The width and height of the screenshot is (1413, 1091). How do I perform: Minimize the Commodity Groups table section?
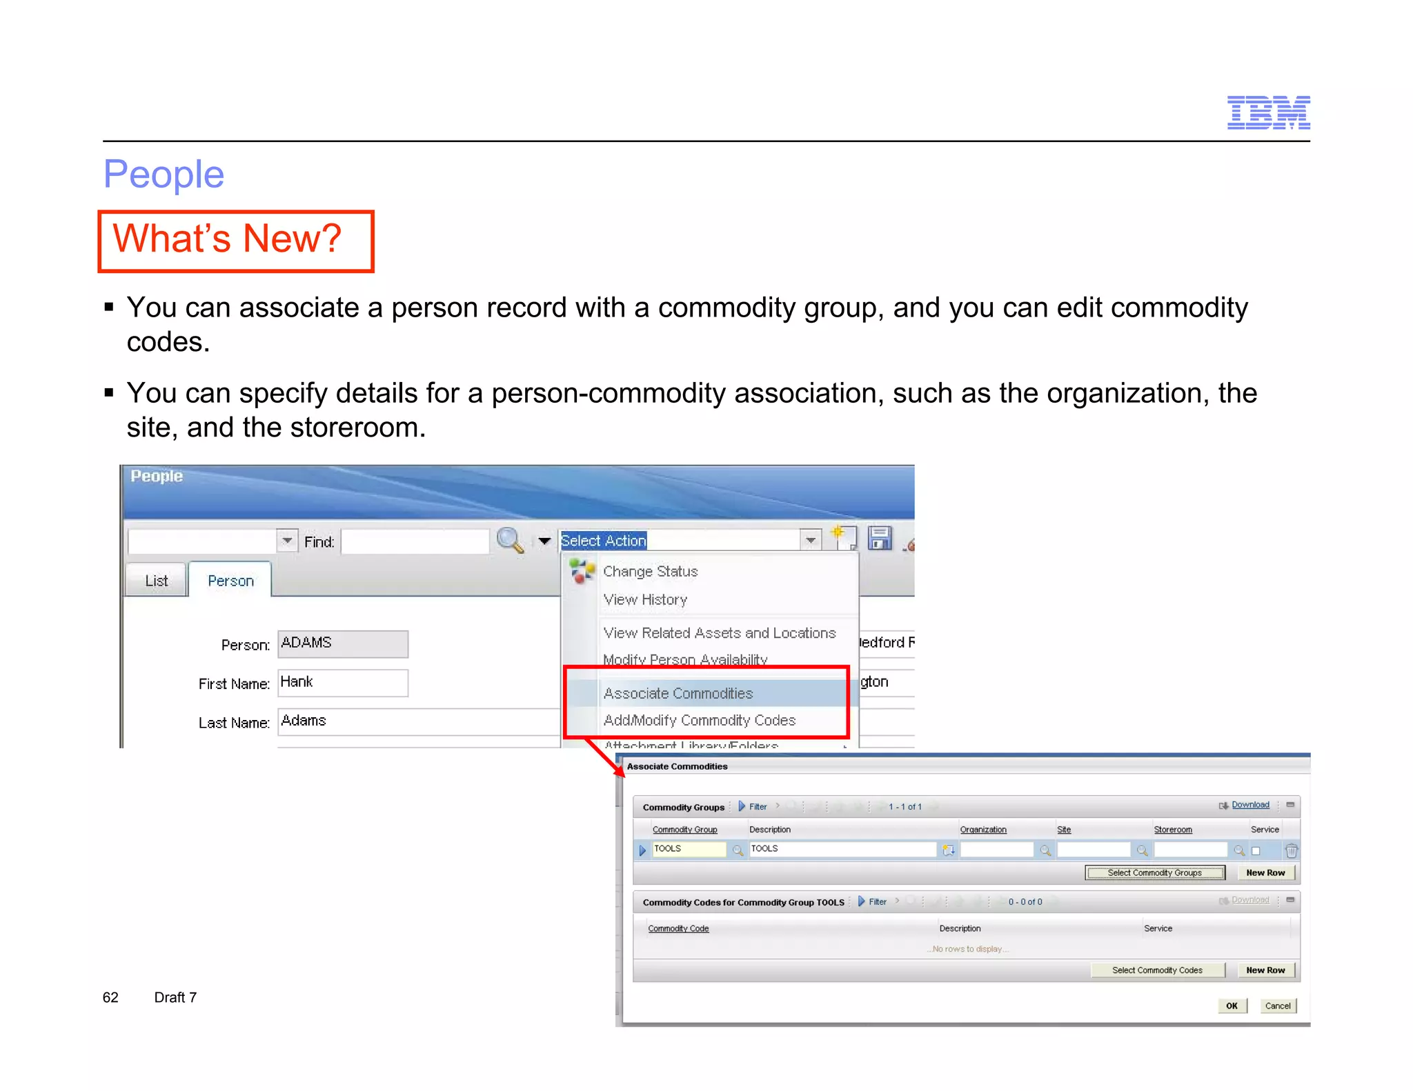pos(1290,805)
